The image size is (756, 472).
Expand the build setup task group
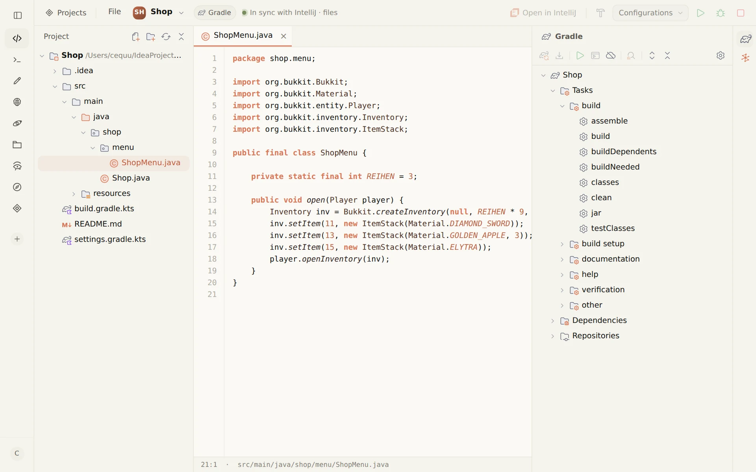[562, 244]
